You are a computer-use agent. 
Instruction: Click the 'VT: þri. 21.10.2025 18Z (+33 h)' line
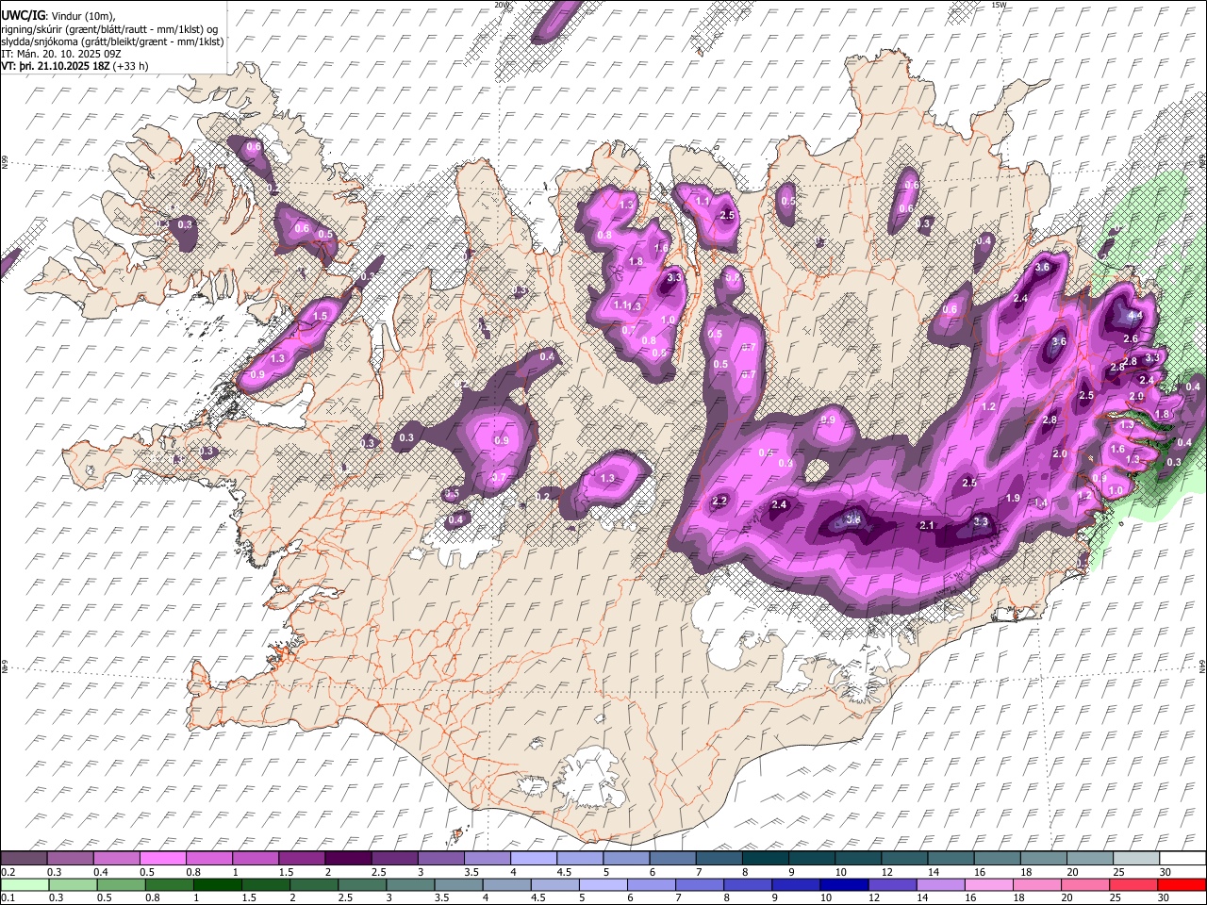coord(75,66)
